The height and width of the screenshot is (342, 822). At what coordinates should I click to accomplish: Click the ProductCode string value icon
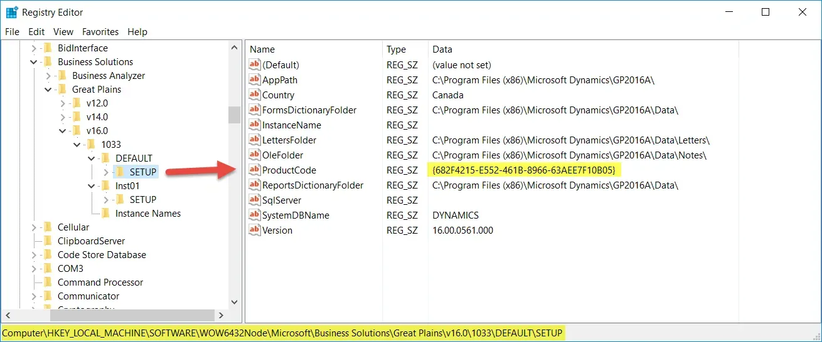click(254, 170)
